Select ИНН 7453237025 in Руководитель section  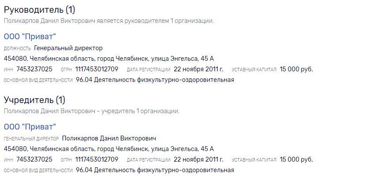pyautogui.click(x=34, y=69)
